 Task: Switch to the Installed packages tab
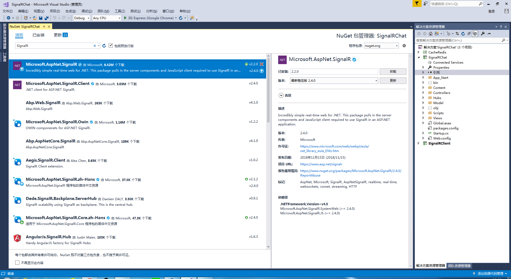(x=39, y=35)
